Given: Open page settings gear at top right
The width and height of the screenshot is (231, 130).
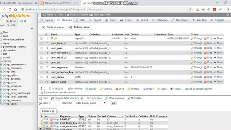Looking at the screenshot, I should point(228,15).
